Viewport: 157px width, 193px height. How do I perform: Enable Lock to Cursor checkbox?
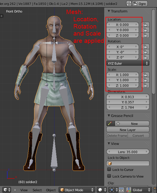coord(109,169)
